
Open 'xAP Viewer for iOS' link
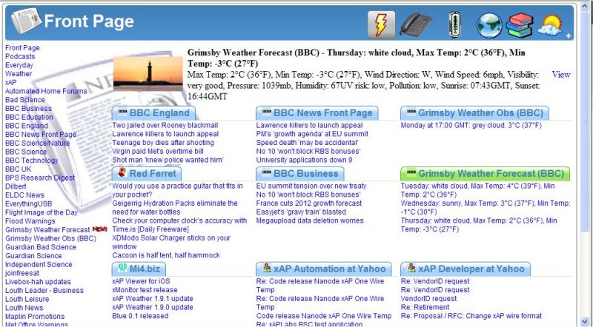click(x=141, y=282)
